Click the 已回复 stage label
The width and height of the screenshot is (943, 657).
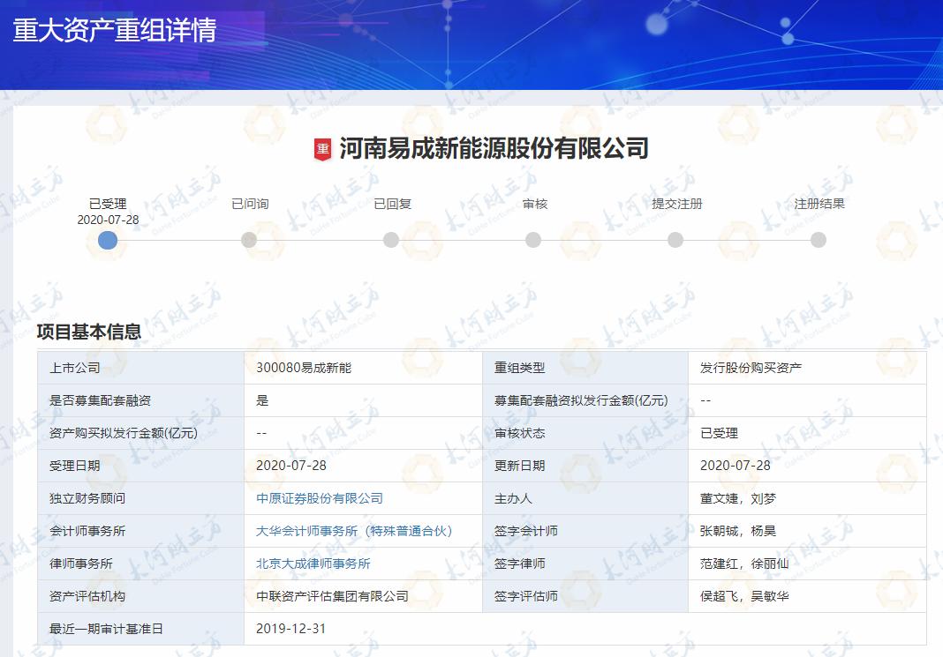[392, 205]
